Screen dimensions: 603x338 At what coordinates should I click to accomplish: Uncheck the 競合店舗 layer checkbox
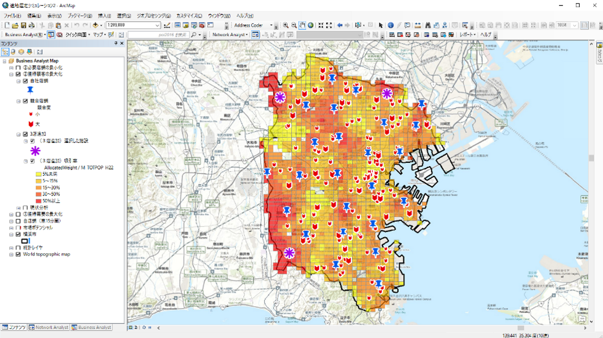pyautogui.click(x=25, y=101)
